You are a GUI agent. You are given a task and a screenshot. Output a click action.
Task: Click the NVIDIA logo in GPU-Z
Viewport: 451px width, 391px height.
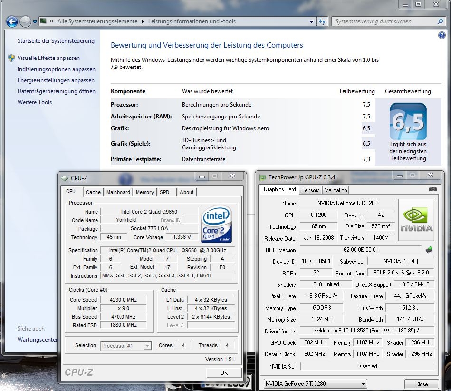click(x=416, y=220)
